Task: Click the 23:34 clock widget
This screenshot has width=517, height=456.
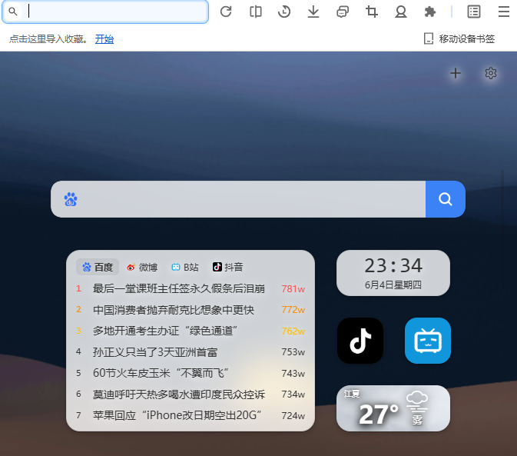Action: [393, 272]
